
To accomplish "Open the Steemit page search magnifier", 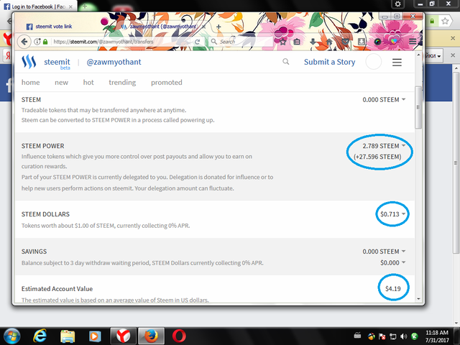I will coord(286,62).
